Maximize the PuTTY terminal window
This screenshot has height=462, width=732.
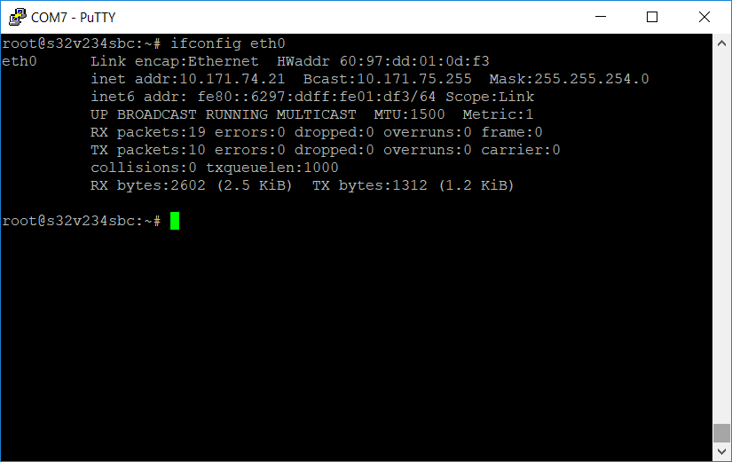coord(652,17)
